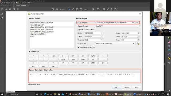This screenshot has width=171, height=96.
Task: Browse output file with the ellipsis button
Action: (x=137, y=23)
